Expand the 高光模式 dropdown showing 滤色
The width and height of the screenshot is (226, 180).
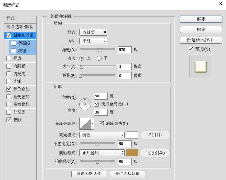point(102,135)
